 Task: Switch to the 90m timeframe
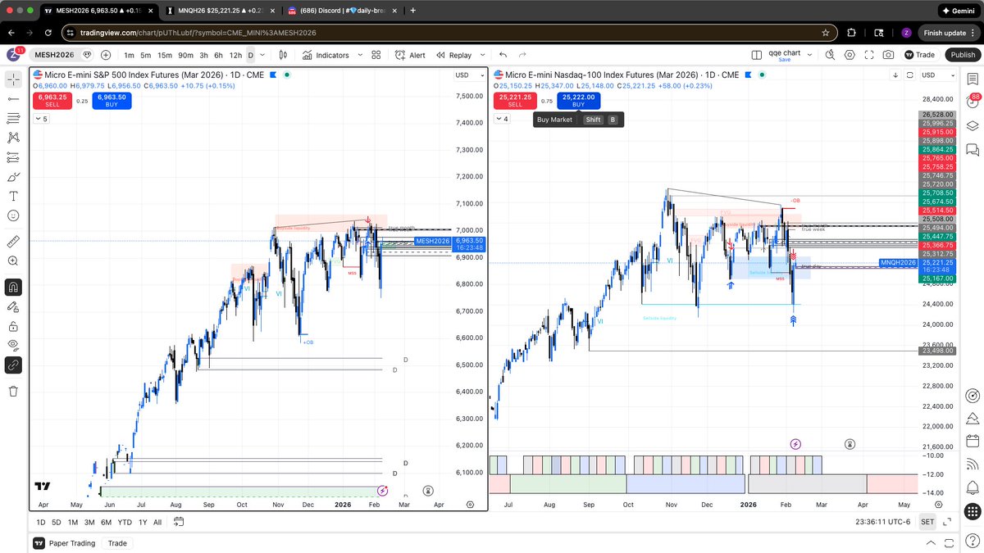point(185,55)
